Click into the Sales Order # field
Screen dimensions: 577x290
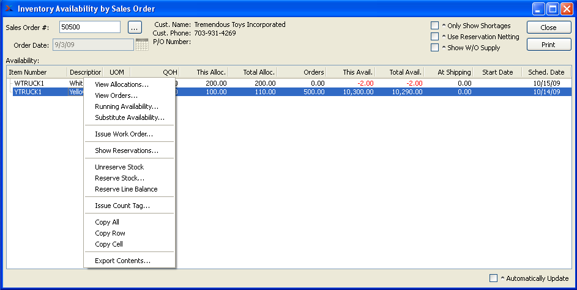pyautogui.click(x=91, y=27)
